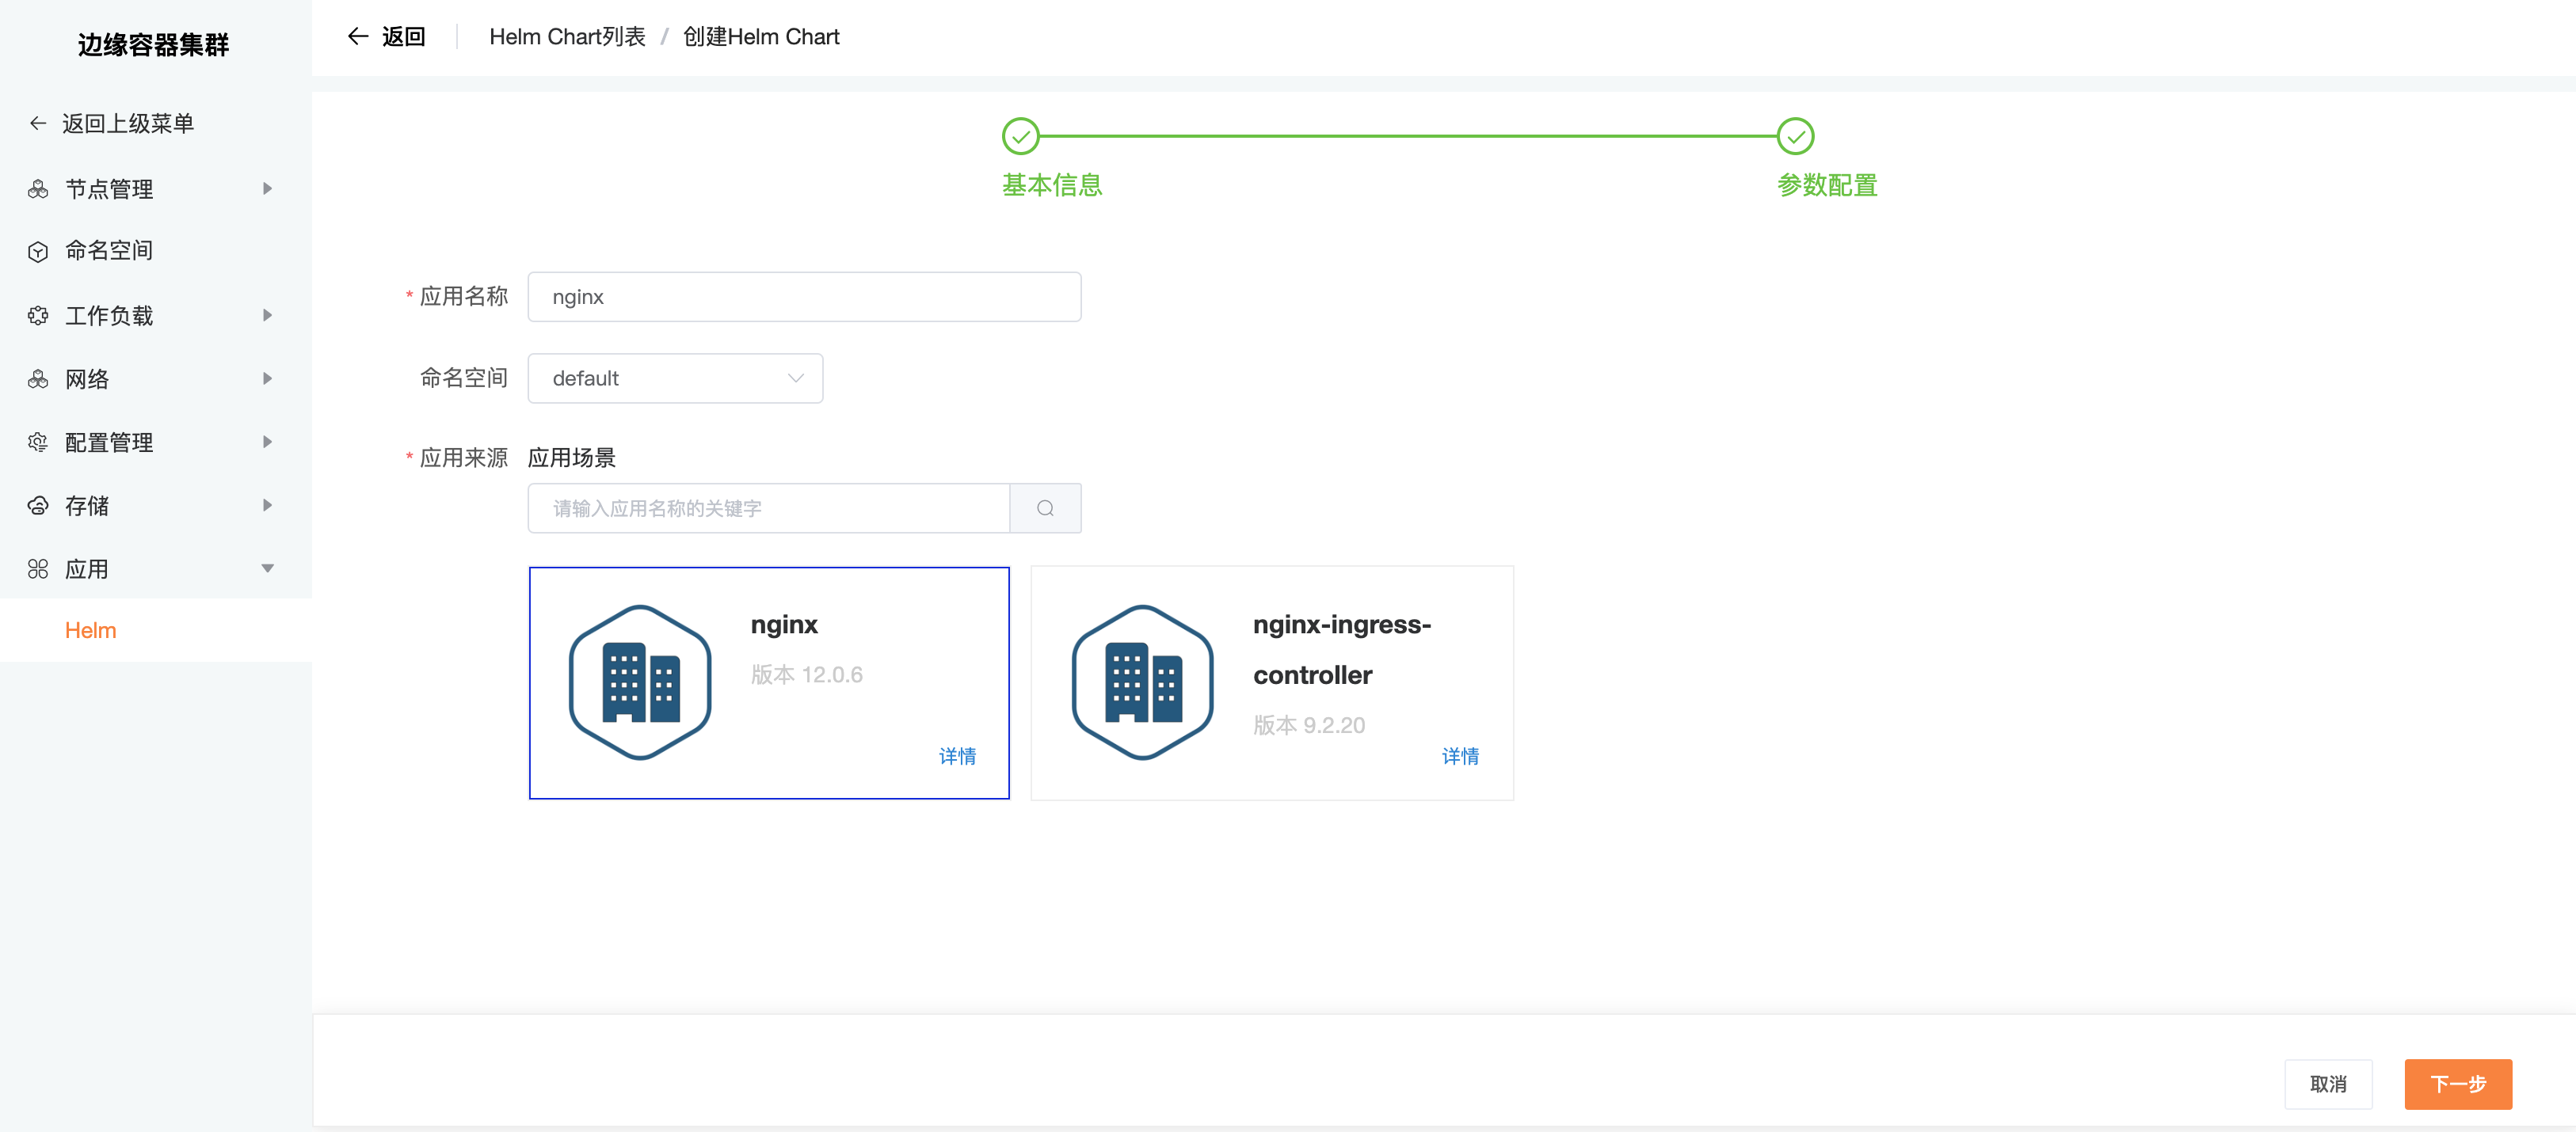Image resolution: width=2576 pixels, height=1132 pixels.
Task: Click the 参数配置 step label
Action: click(x=1827, y=184)
